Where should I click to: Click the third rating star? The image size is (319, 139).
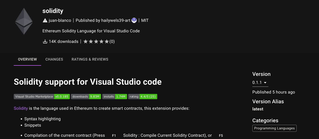coord(96,42)
